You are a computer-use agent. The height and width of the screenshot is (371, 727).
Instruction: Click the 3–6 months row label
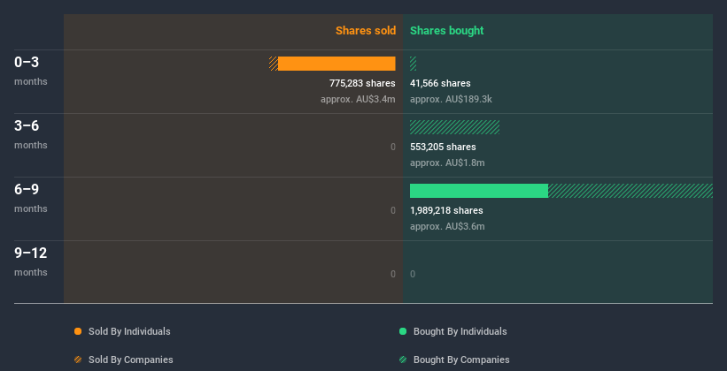tap(31, 134)
